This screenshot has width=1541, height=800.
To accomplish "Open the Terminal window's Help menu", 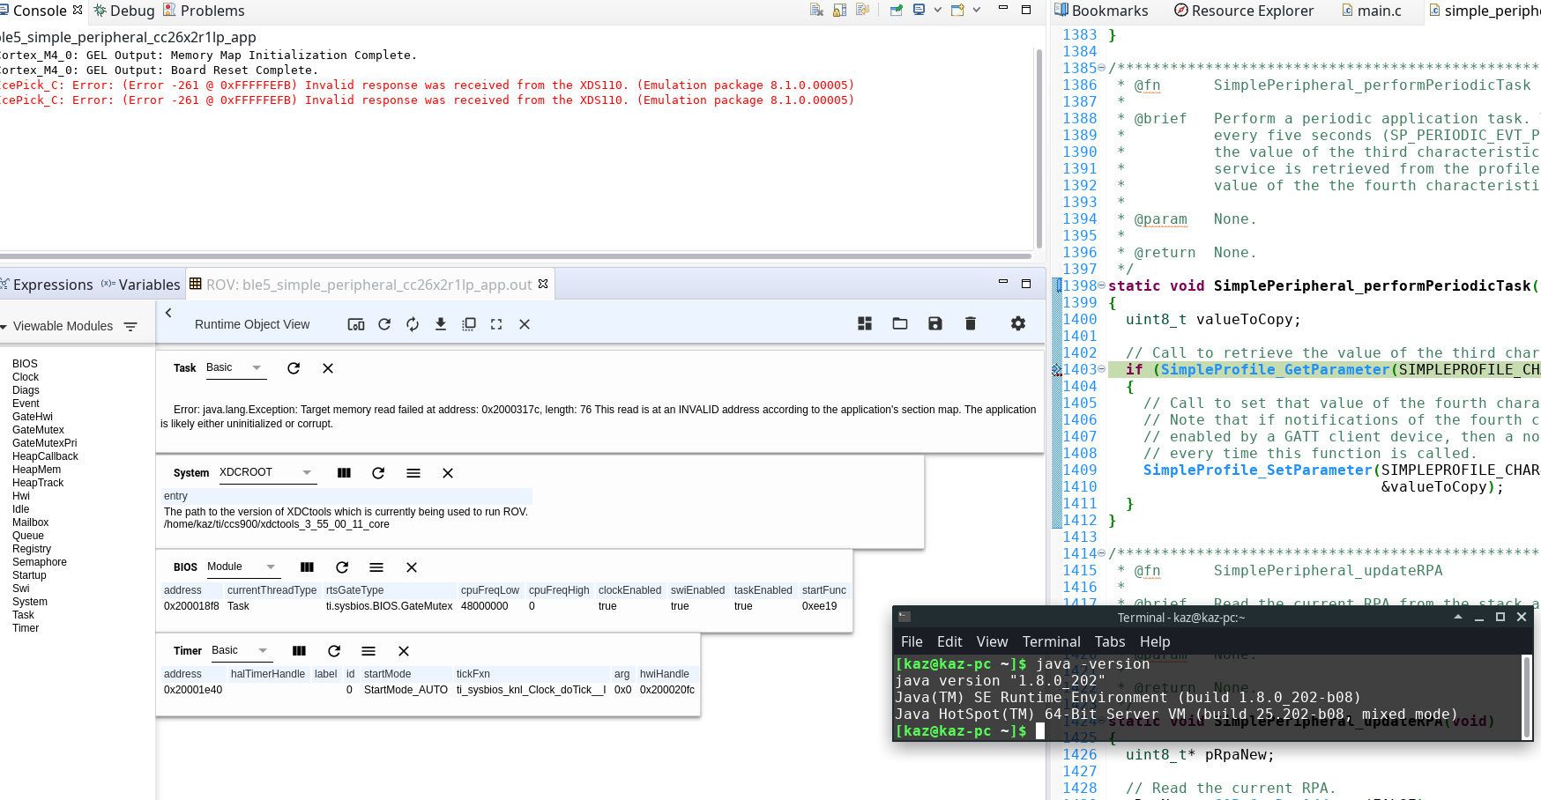I will coord(1155,641).
